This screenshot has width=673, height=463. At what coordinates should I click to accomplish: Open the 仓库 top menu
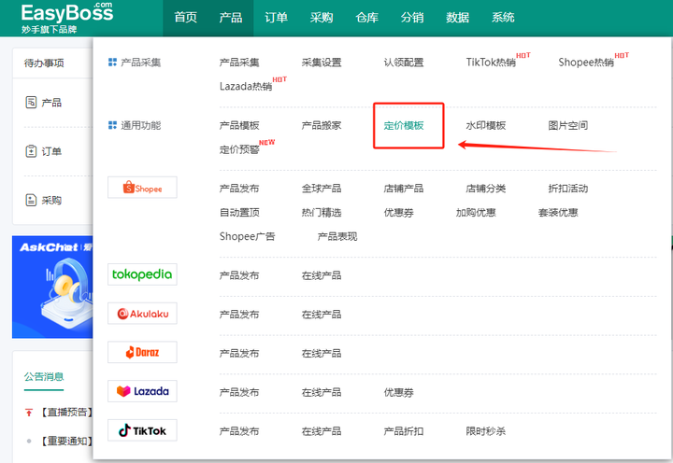[367, 18]
